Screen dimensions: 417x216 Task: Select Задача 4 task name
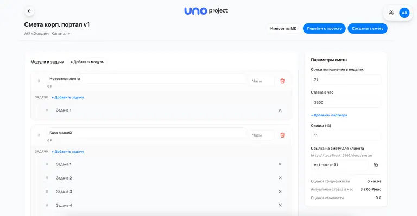coord(64,205)
